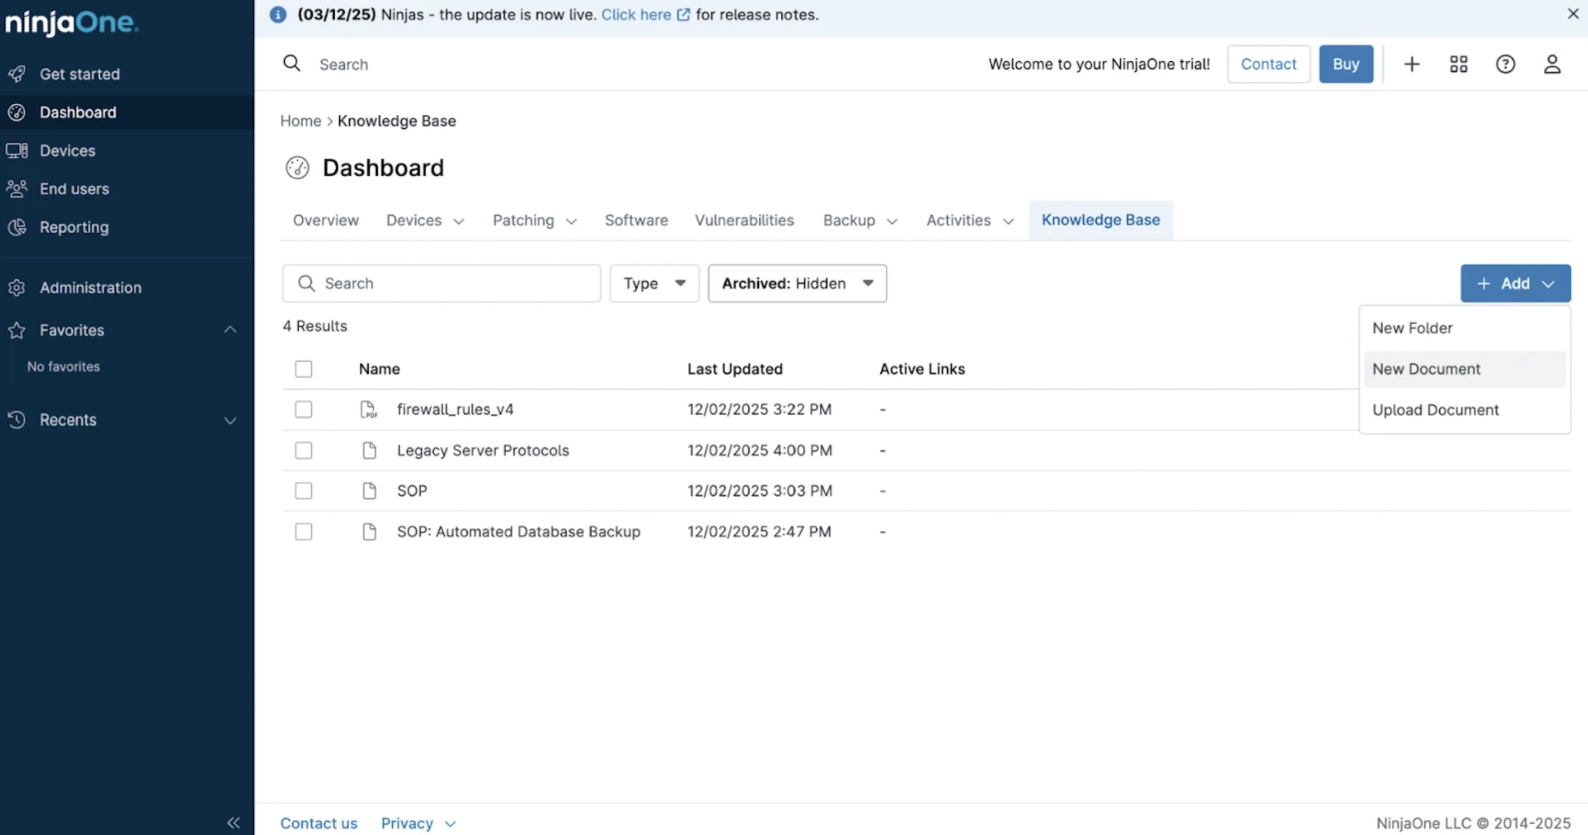Open the Click here release notes link
This screenshot has height=835, width=1588.
pos(636,14)
